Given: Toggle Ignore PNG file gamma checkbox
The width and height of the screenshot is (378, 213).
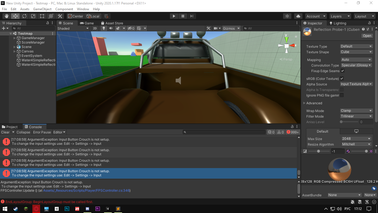Looking at the screenshot, I should 342,95.
